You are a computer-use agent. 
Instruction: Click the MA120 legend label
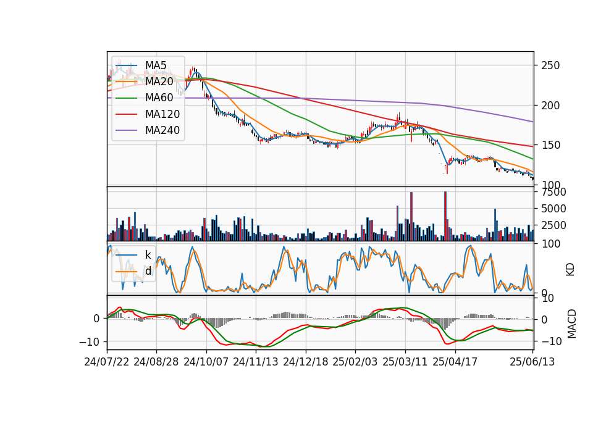click(x=162, y=114)
